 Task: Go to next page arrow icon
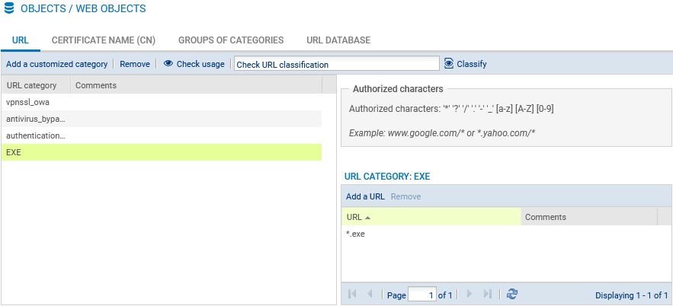469,294
